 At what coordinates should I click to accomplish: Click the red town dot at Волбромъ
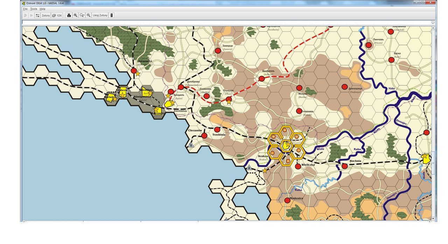pos(261,79)
